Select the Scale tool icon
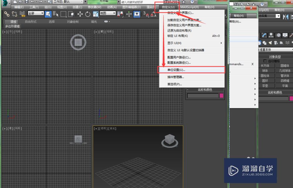The image size is (293, 188). tap(96, 14)
